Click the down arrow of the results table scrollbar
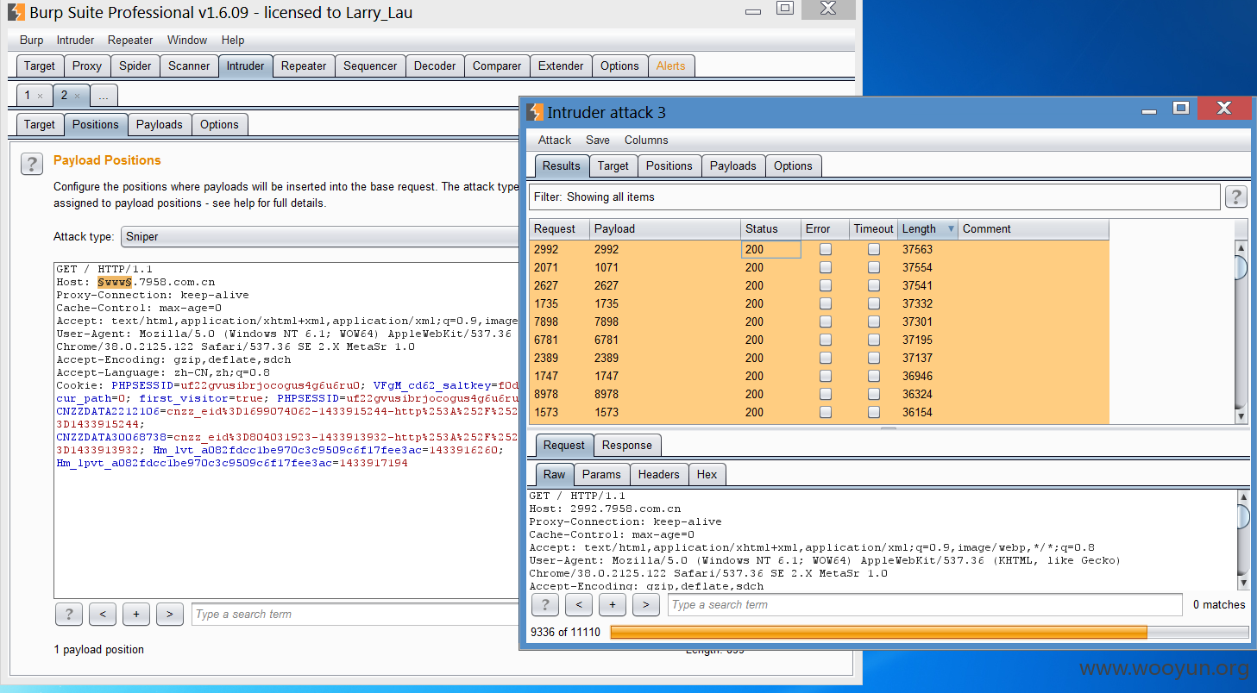This screenshot has width=1257, height=693. pos(1241,417)
